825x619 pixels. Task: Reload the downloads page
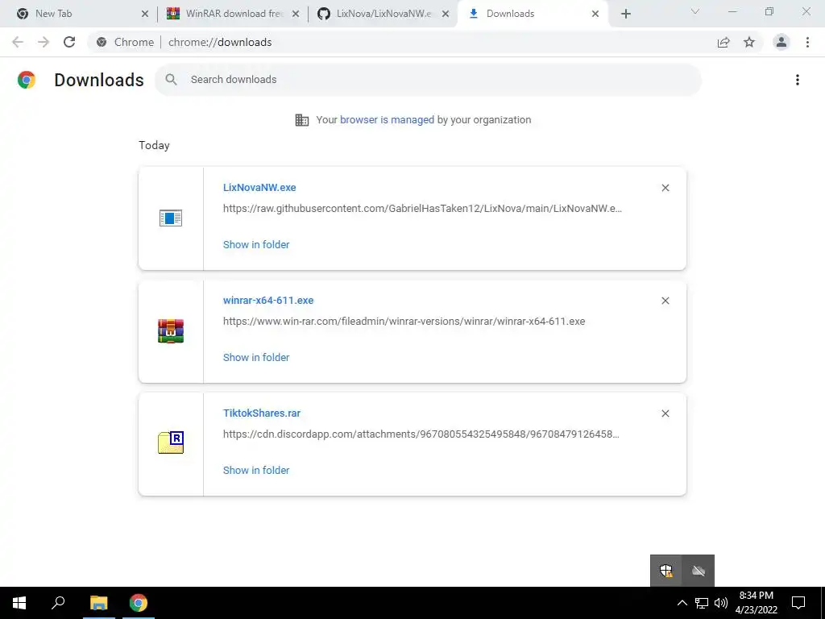tap(69, 42)
